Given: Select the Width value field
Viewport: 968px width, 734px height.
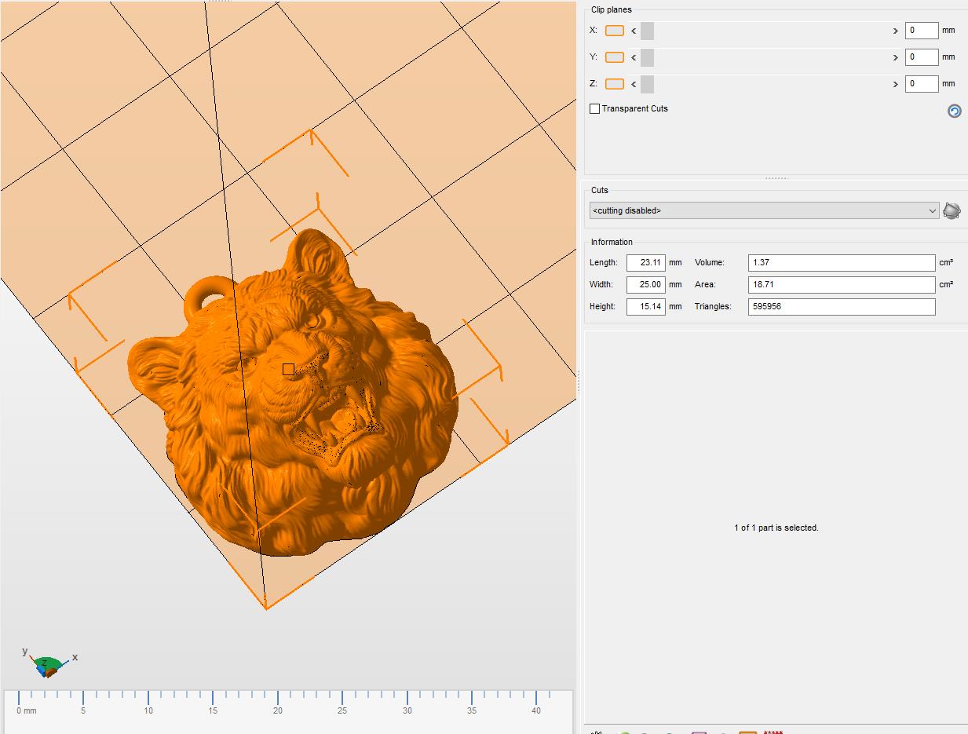Looking at the screenshot, I should (646, 285).
